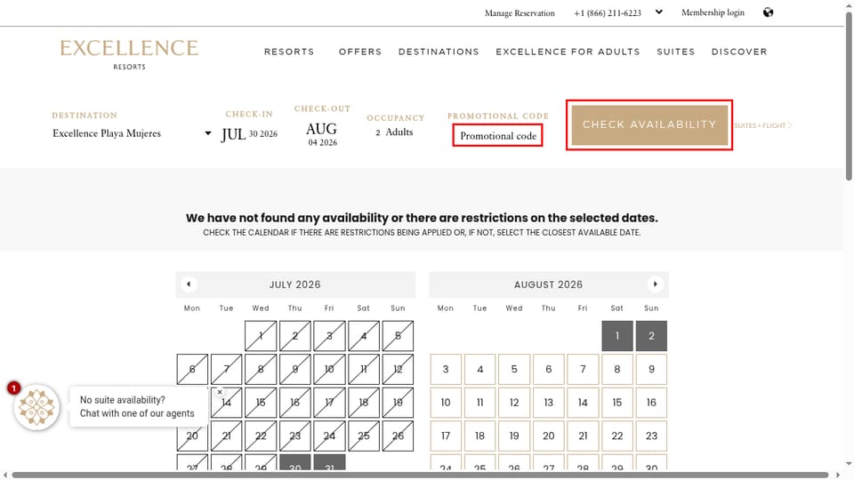This screenshot has height=480, width=854.
Task: Open the Resorts menu
Action: 289,52
